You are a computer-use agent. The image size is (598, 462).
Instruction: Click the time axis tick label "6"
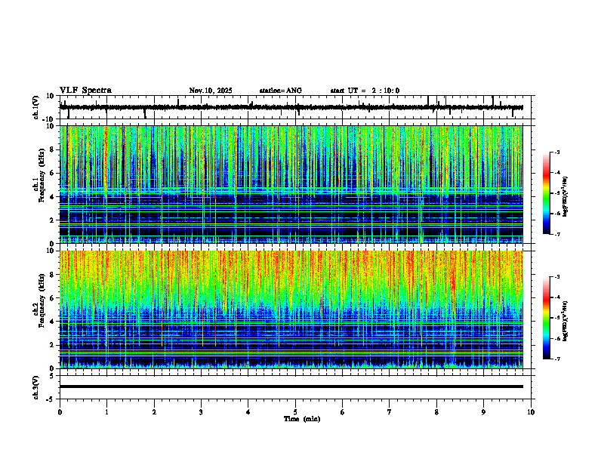tap(343, 412)
